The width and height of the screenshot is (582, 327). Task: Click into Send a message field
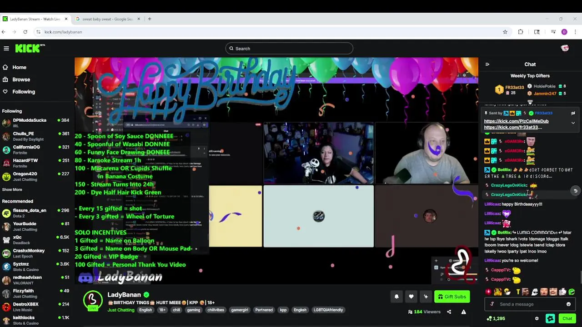530,304
